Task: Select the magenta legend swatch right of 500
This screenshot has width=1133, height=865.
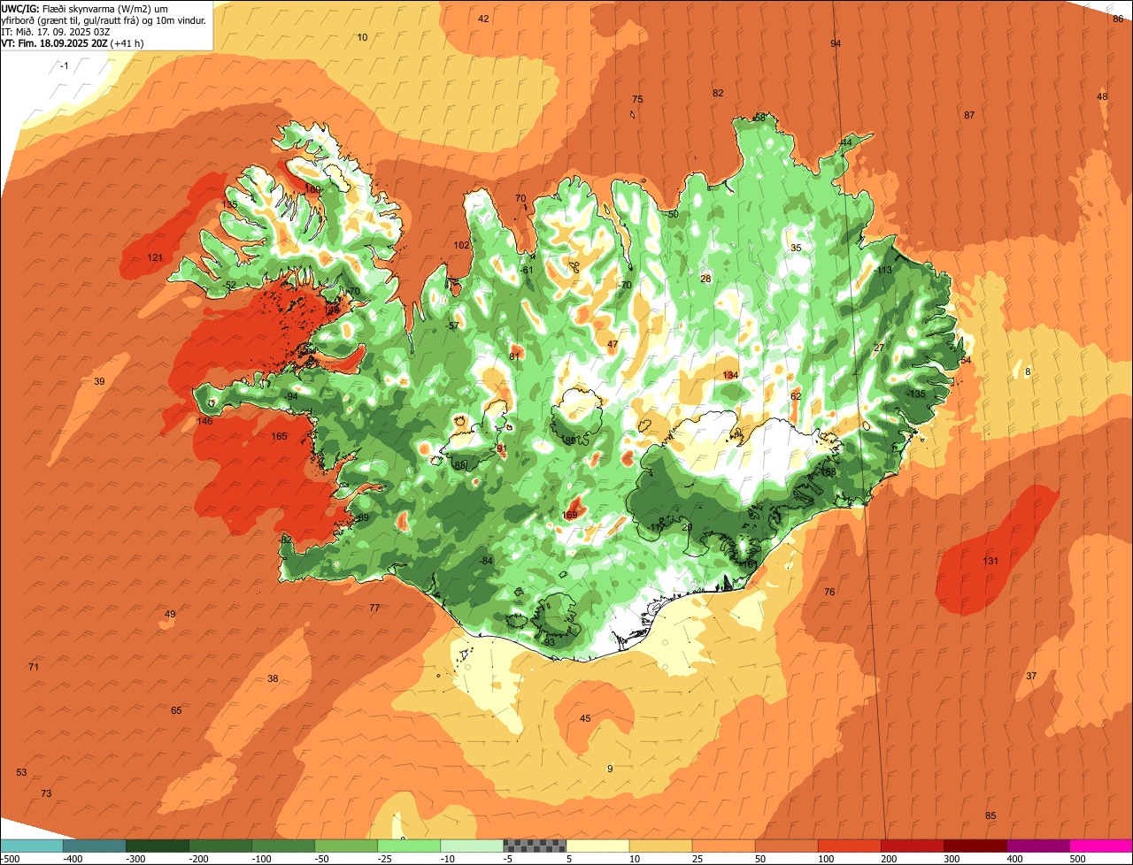Action: click(x=1101, y=846)
